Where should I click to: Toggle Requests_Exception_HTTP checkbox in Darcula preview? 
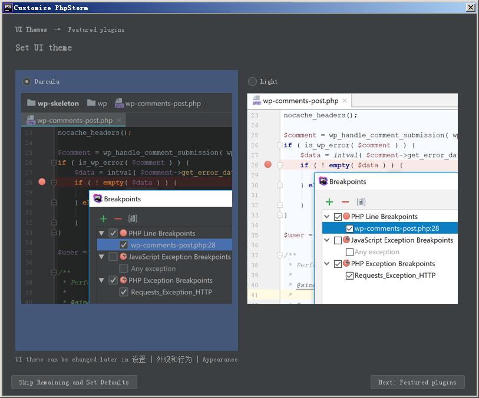pos(123,292)
